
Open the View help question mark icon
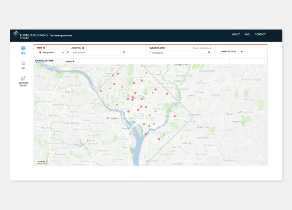[44, 48]
